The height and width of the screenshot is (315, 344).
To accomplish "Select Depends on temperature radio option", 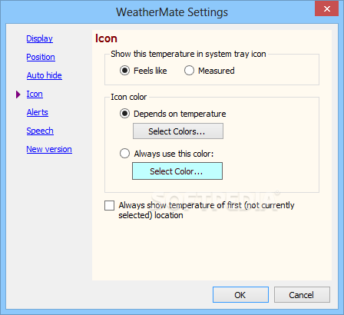I will click(x=124, y=114).
